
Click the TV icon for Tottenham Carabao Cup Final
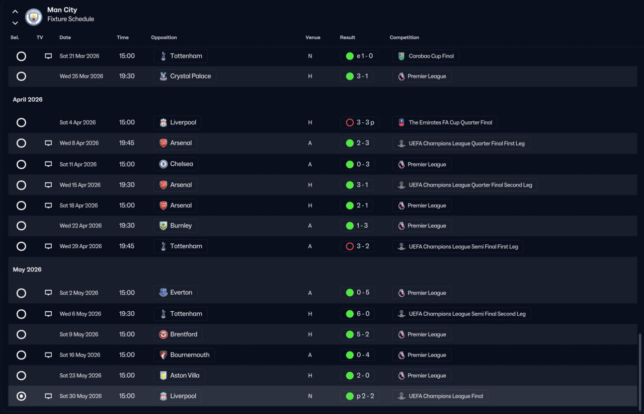point(48,56)
